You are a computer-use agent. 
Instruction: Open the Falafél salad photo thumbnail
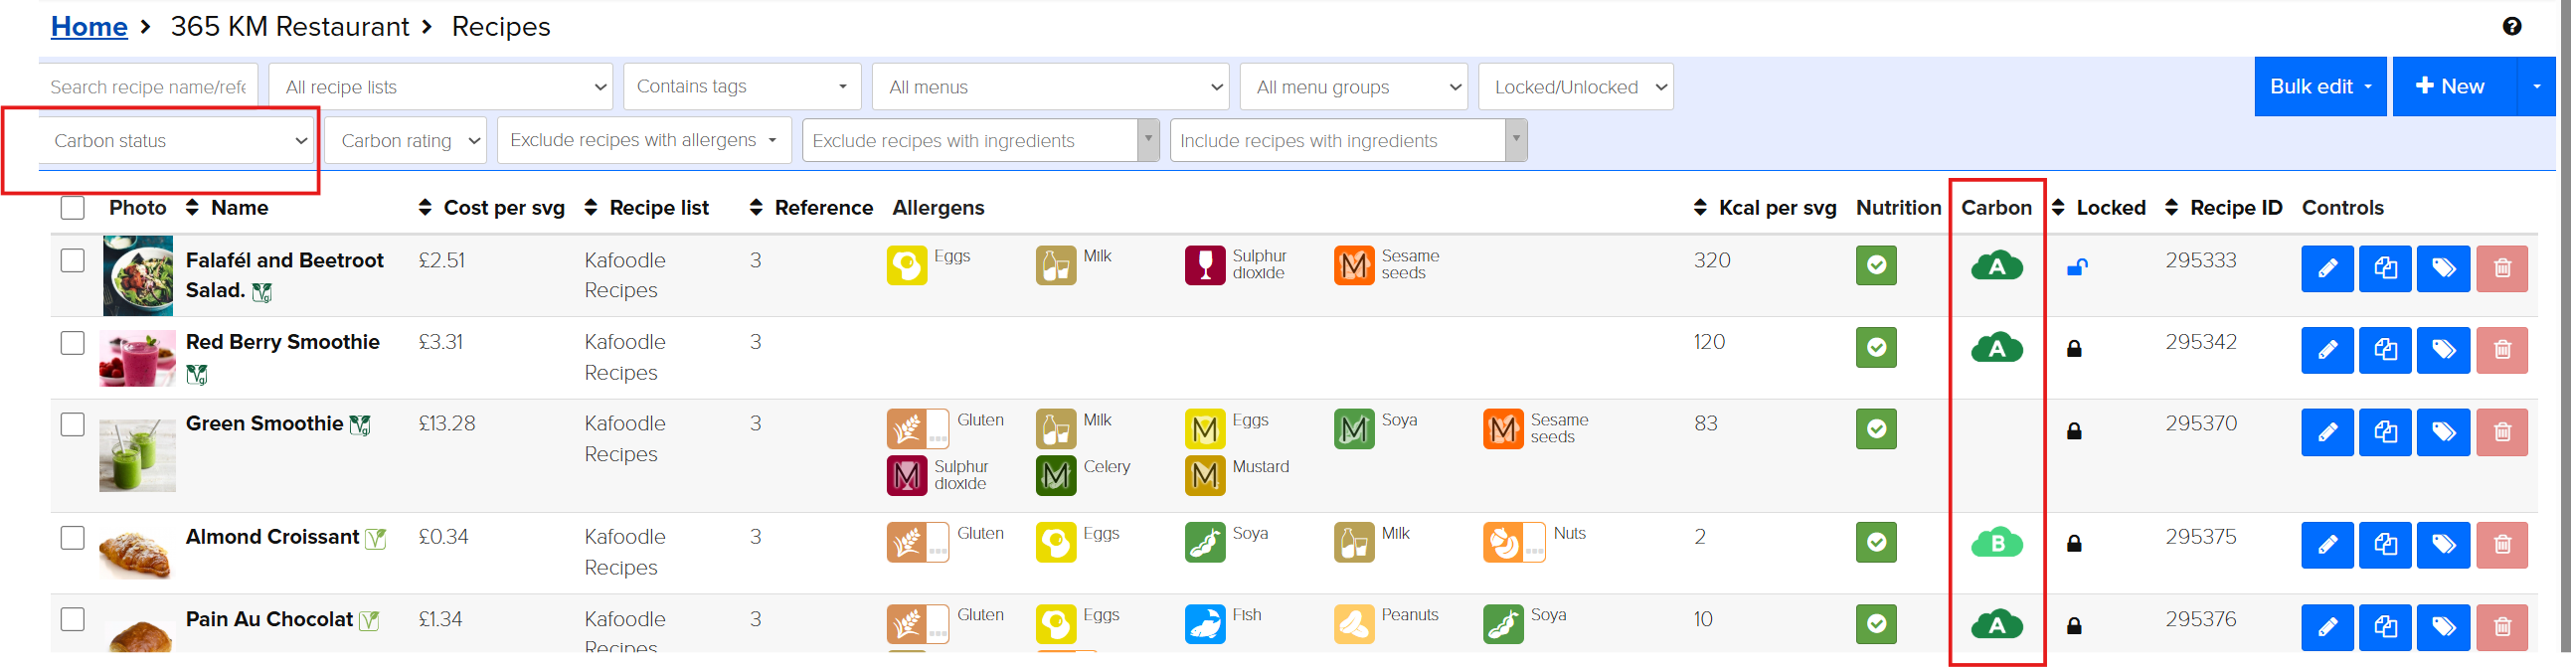tap(138, 275)
